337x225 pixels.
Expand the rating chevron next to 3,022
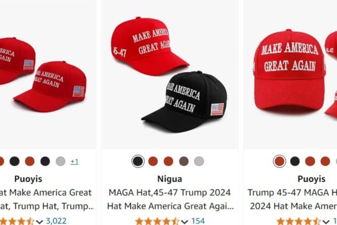(39, 222)
